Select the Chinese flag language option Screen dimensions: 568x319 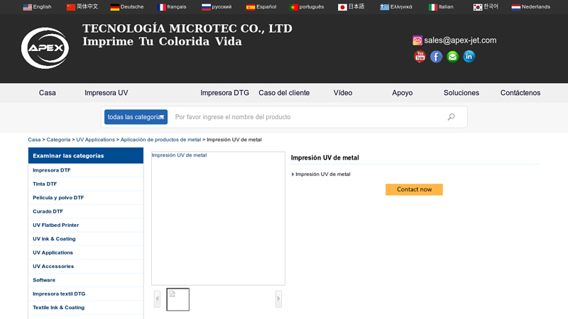pos(82,7)
